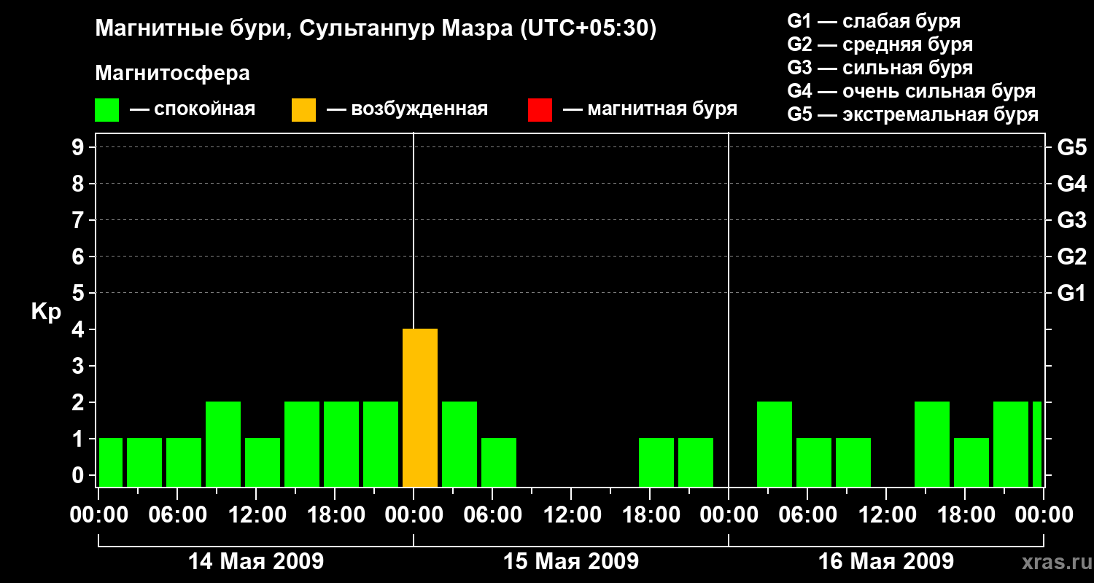This screenshot has height=583, width=1094.
Task: Click the 'G5 — экстремальная буря' legend entry
Action: [x=912, y=114]
